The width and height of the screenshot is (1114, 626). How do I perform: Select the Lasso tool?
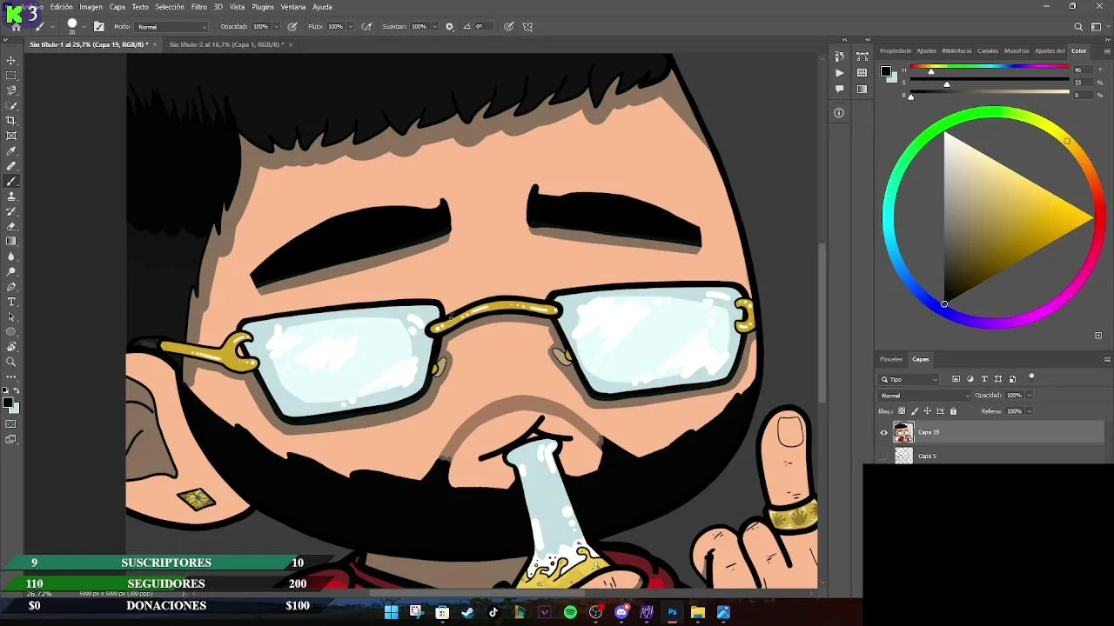pos(11,90)
